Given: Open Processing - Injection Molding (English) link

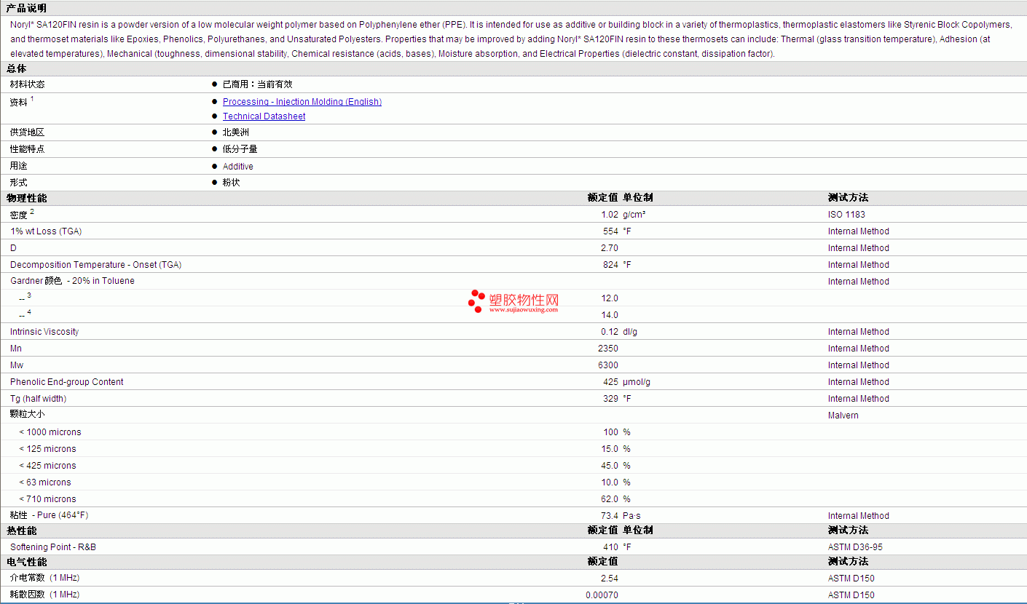Looking at the screenshot, I should tap(302, 102).
